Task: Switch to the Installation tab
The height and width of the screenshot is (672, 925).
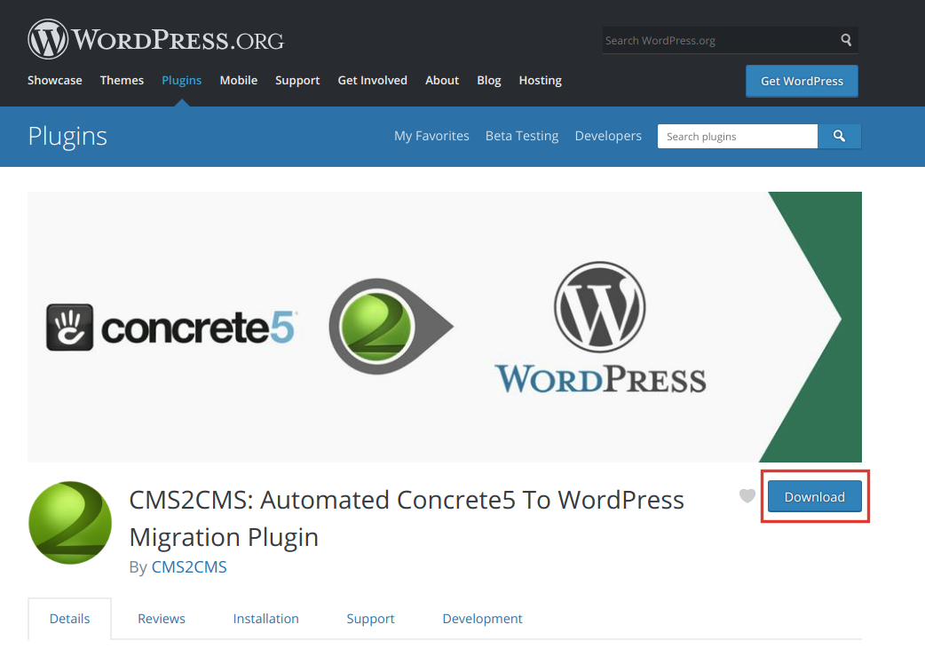Action: click(266, 619)
